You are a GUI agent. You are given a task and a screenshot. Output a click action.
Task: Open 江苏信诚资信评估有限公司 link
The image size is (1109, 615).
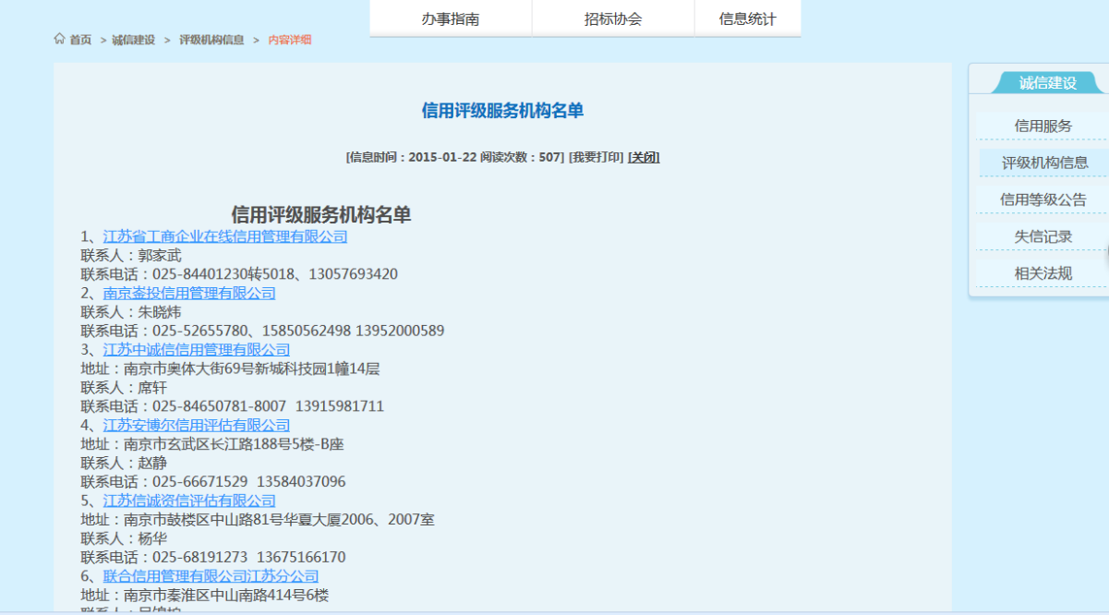pos(189,500)
